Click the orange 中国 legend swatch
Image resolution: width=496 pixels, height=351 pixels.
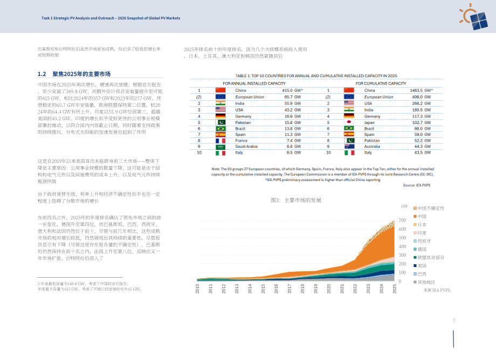point(415,217)
